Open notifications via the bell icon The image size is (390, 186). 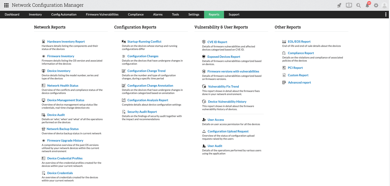pyautogui.click(x=367, y=5)
